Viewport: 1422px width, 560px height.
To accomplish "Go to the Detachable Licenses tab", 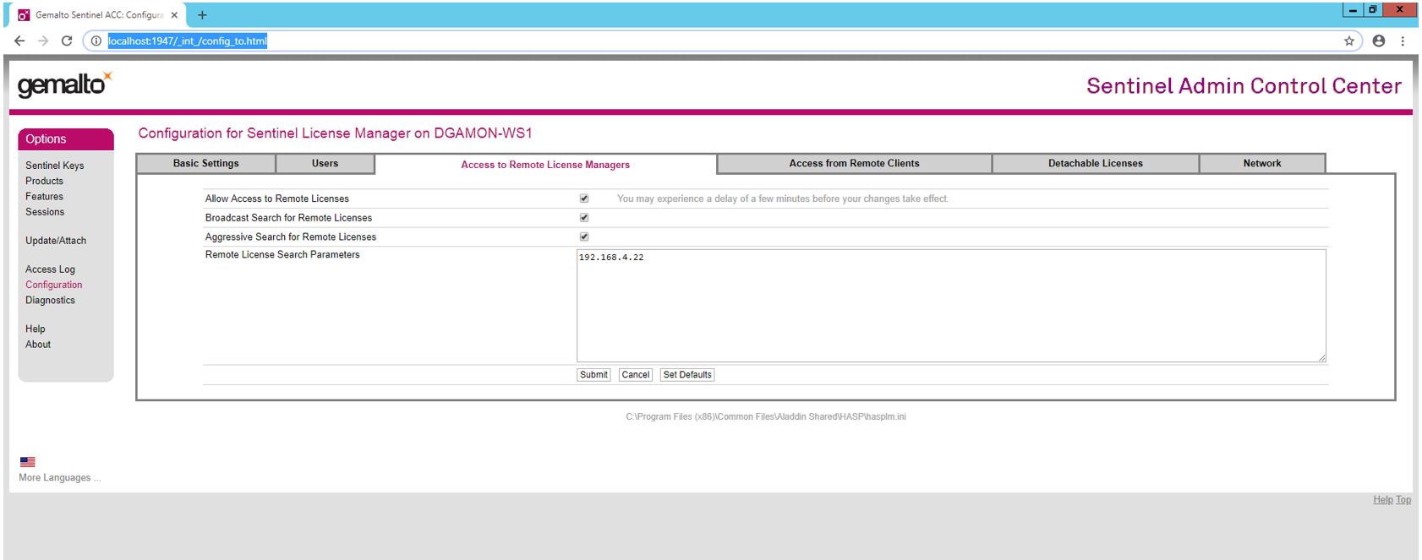I will point(1096,164).
